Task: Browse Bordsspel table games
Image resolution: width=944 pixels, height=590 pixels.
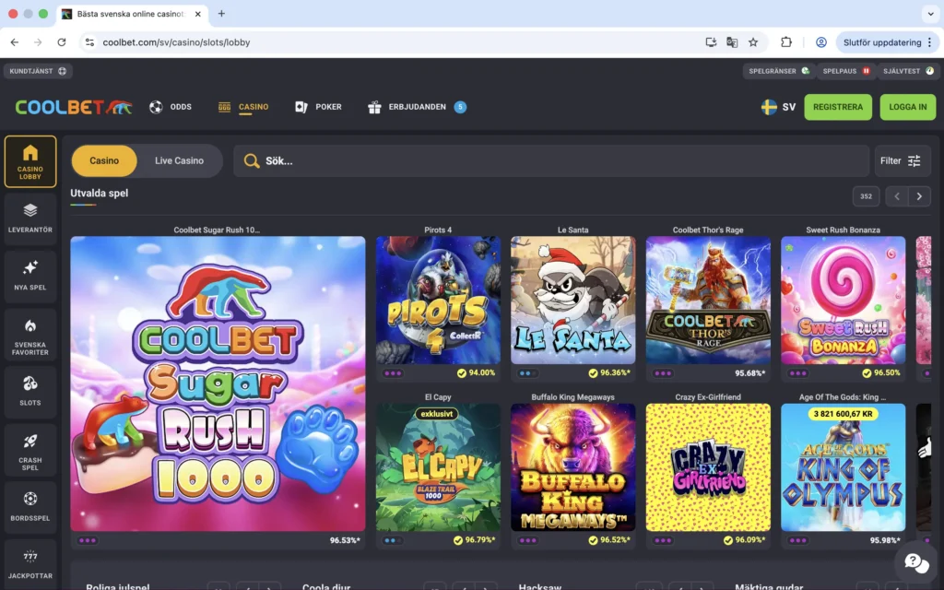Action: point(30,508)
